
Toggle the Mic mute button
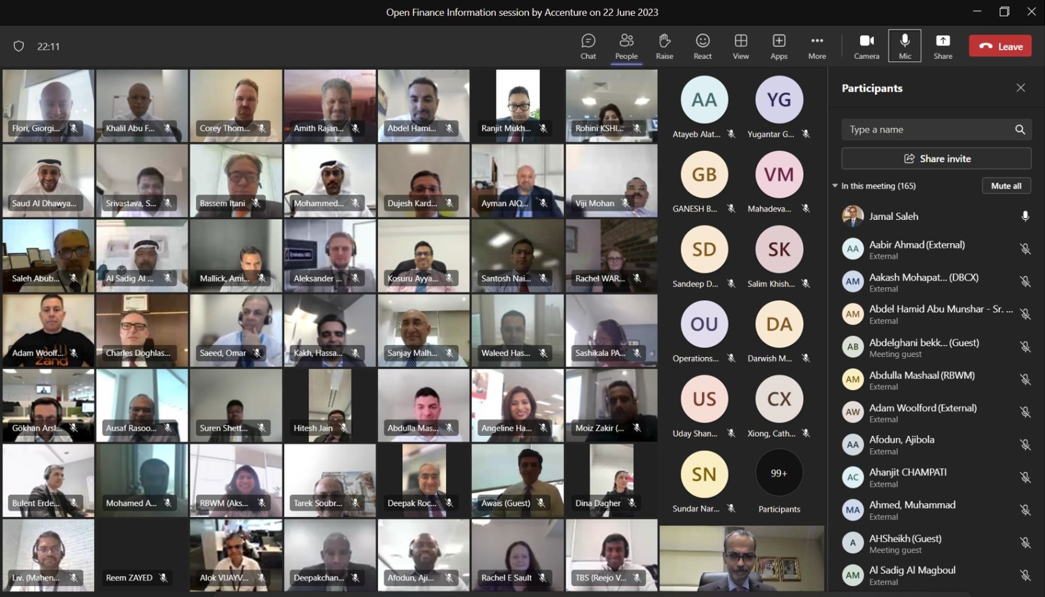905,46
